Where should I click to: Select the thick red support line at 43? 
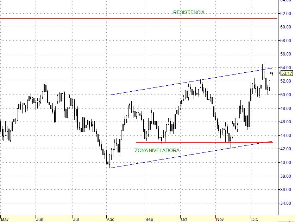[x=205, y=142]
